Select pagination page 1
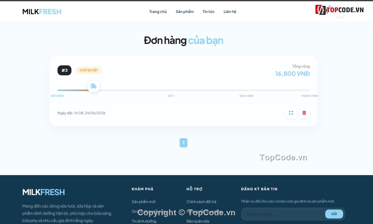 (x=183, y=143)
